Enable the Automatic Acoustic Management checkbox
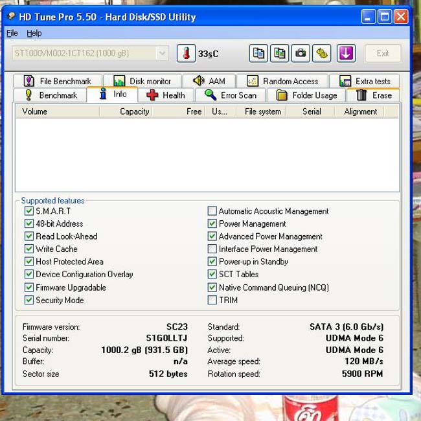Screen dimensions: 421x421 pyautogui.click(x=212, y=211)
